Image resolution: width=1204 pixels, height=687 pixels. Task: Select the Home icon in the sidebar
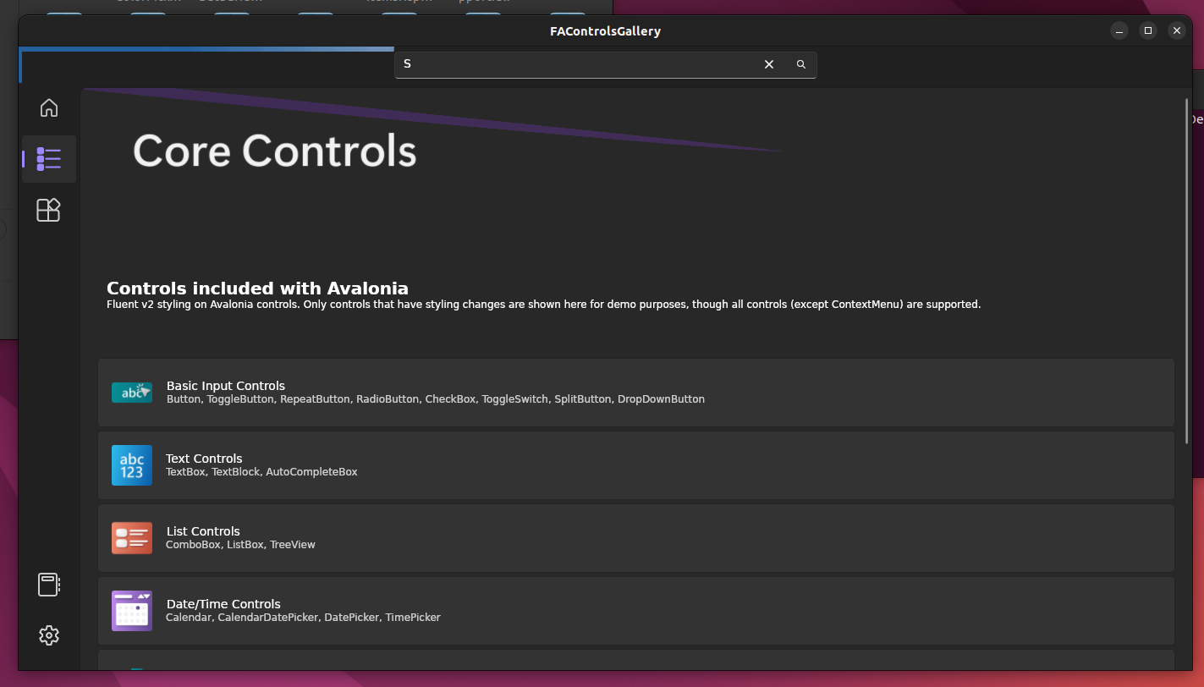(x=49, y=107)
